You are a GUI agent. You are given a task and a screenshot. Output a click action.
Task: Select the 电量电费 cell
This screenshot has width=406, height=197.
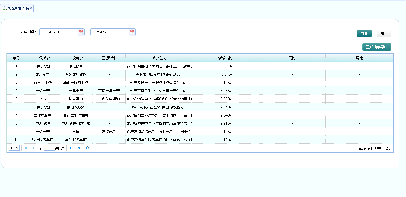tap(76, 91)
